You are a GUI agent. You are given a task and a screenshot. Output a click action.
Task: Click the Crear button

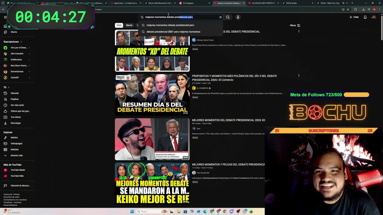[354, 17]
